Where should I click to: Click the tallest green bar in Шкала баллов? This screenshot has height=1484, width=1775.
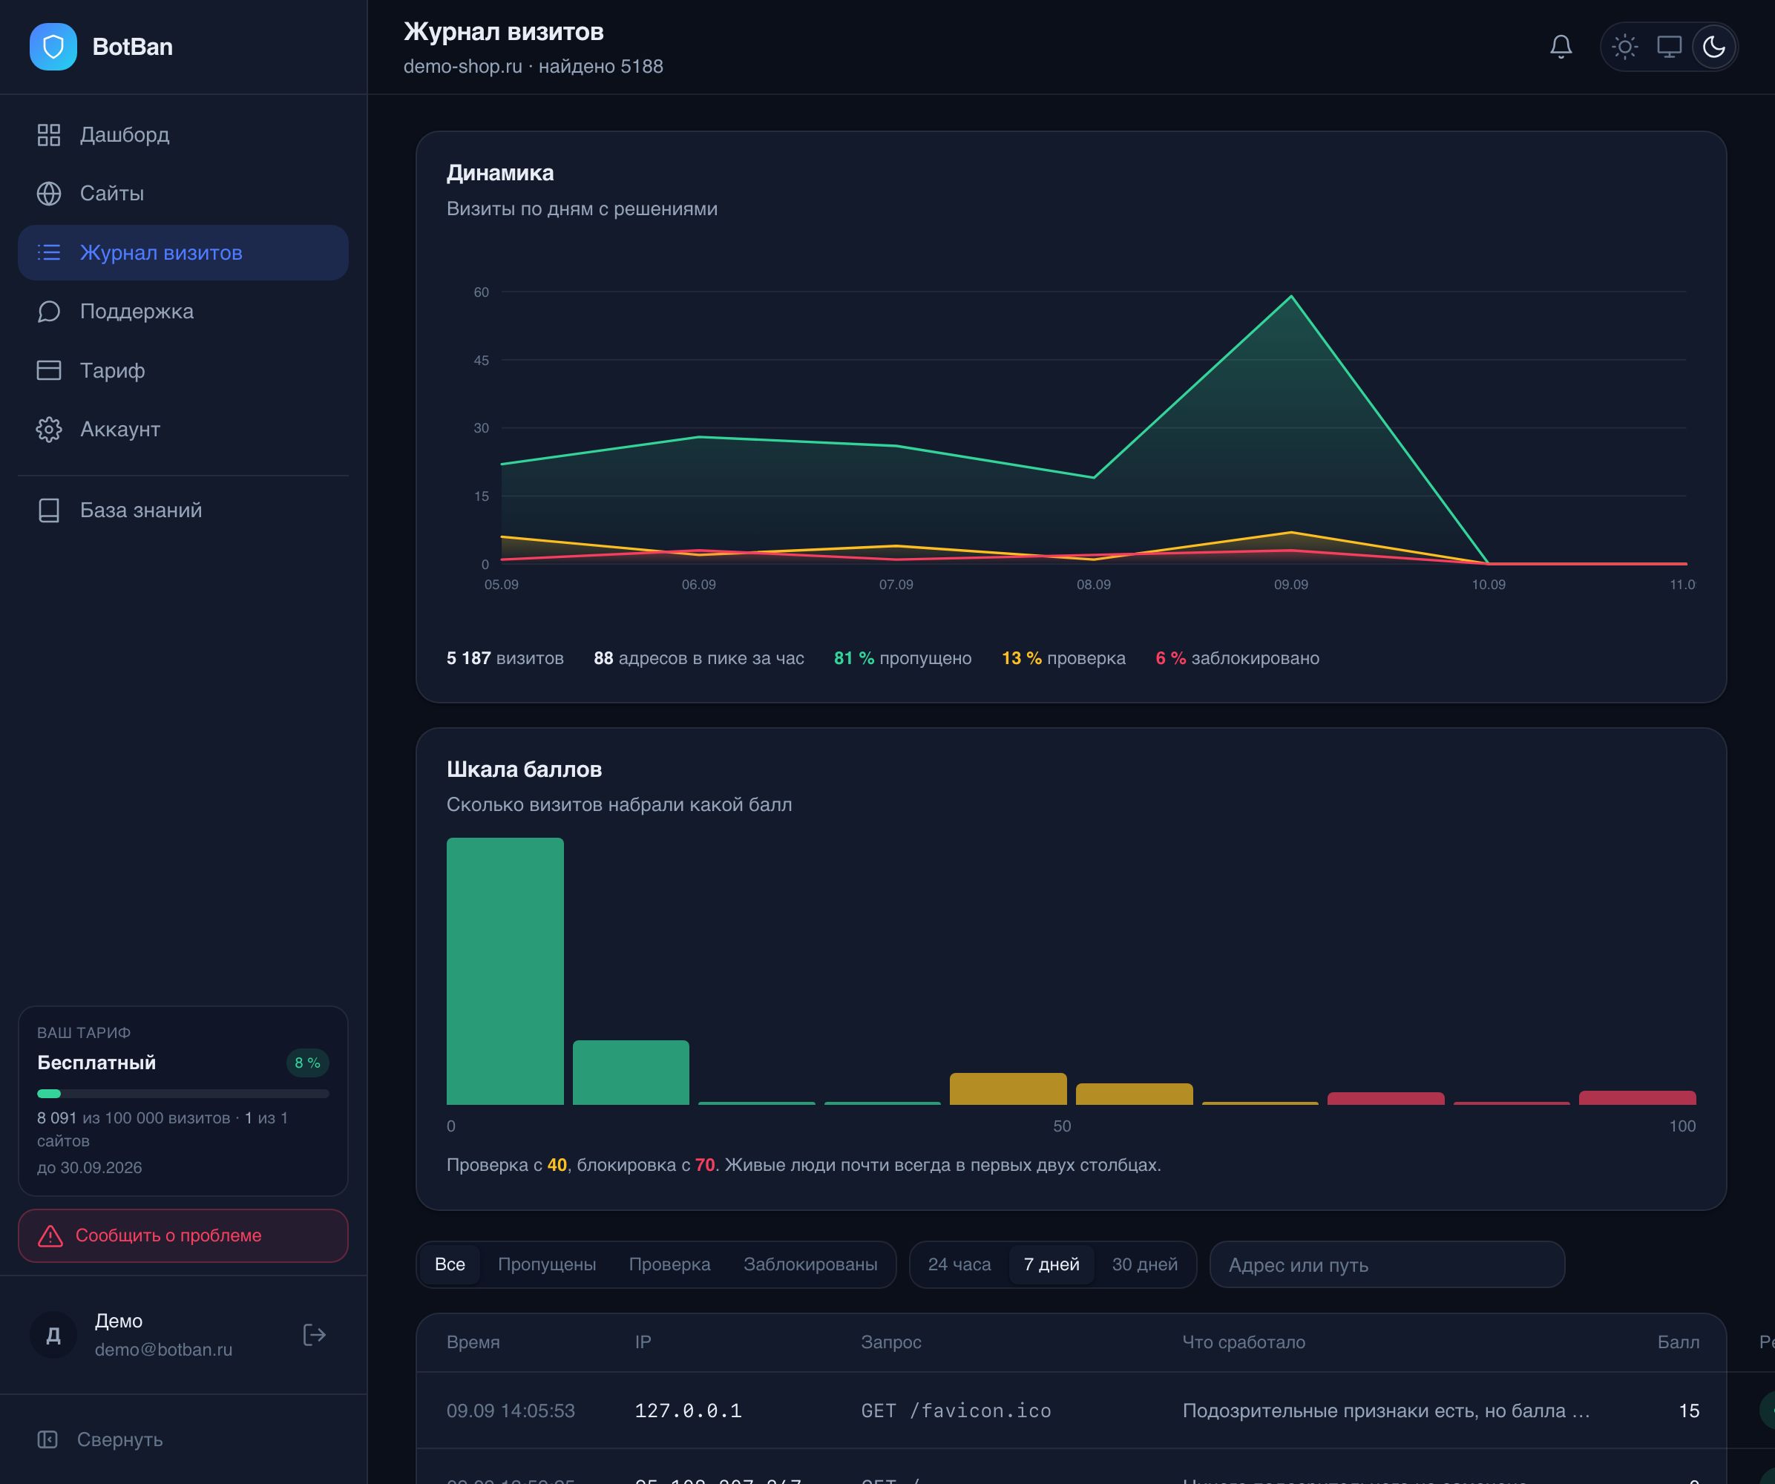(x=505, y=971)
